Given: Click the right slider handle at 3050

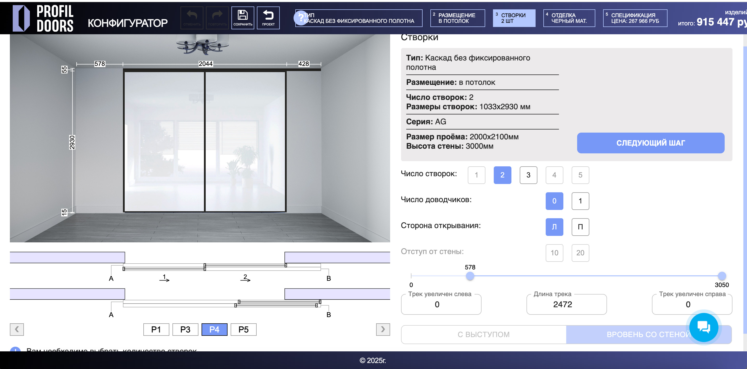Looking at the screenshot, I should click(722, 276).
